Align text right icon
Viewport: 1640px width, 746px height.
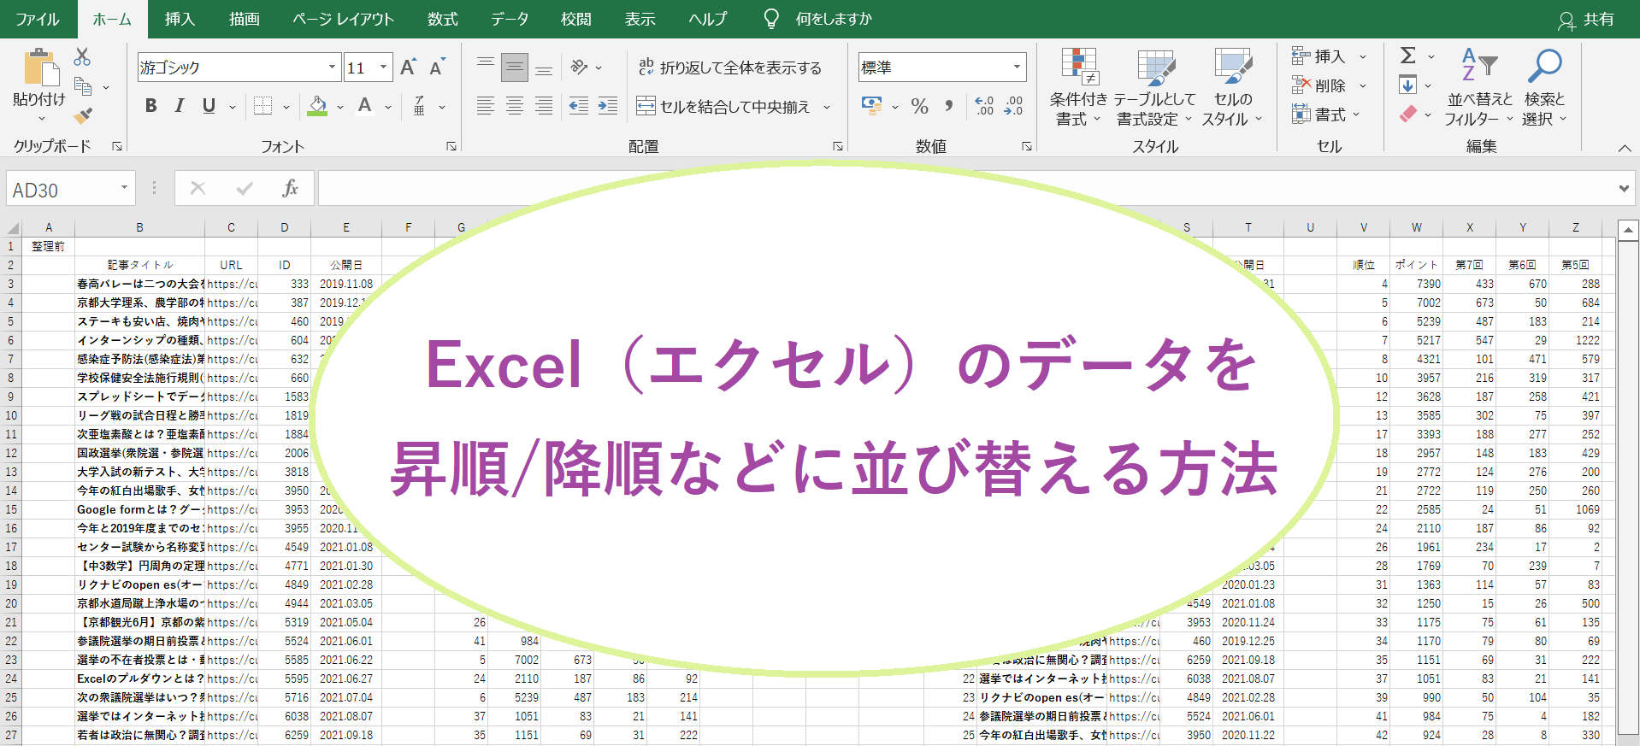click(544, 106)
